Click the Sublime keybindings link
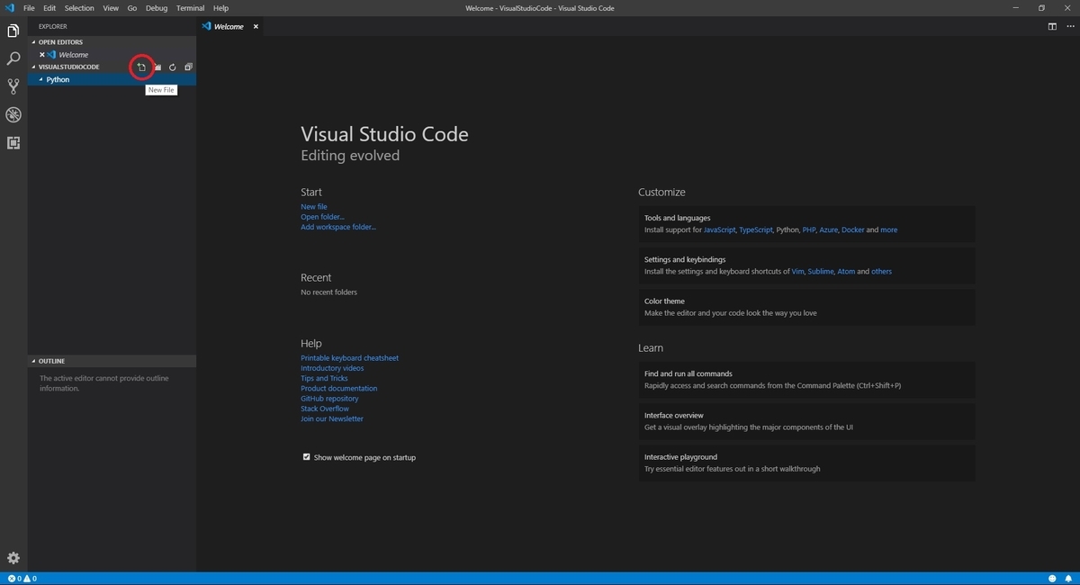The image size is (1080, 585). pos(821,272)
